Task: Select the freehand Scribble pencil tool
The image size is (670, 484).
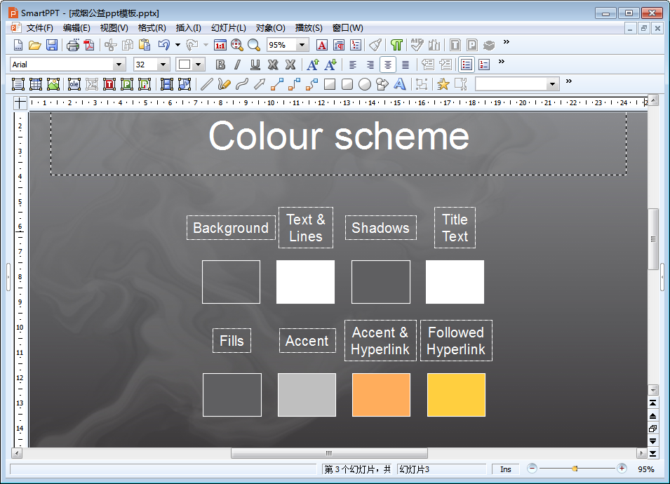Action: [x=224, y=84]
